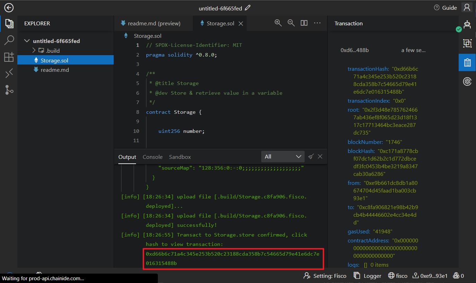
Task: Click the back arrow icon
Action: coord(9,8)
